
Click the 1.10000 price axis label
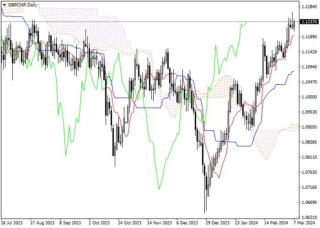(309, 97)
